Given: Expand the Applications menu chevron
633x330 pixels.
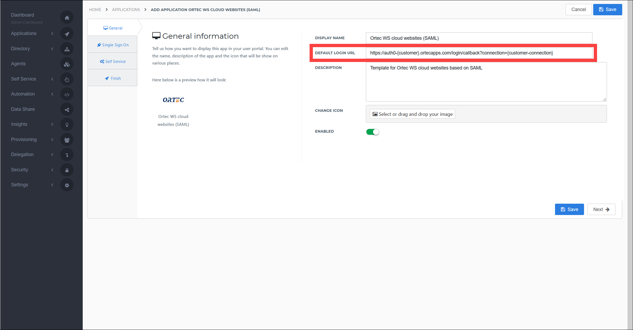Looking at the screenshot, I should coord(52,34).
